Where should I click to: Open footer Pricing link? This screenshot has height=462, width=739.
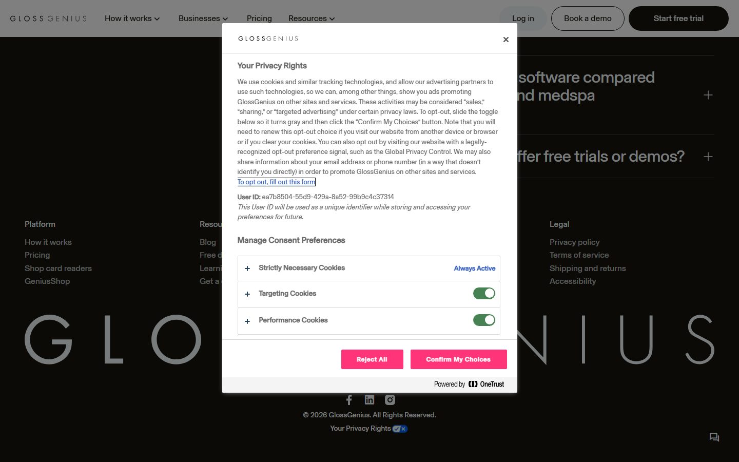point(37,255)
